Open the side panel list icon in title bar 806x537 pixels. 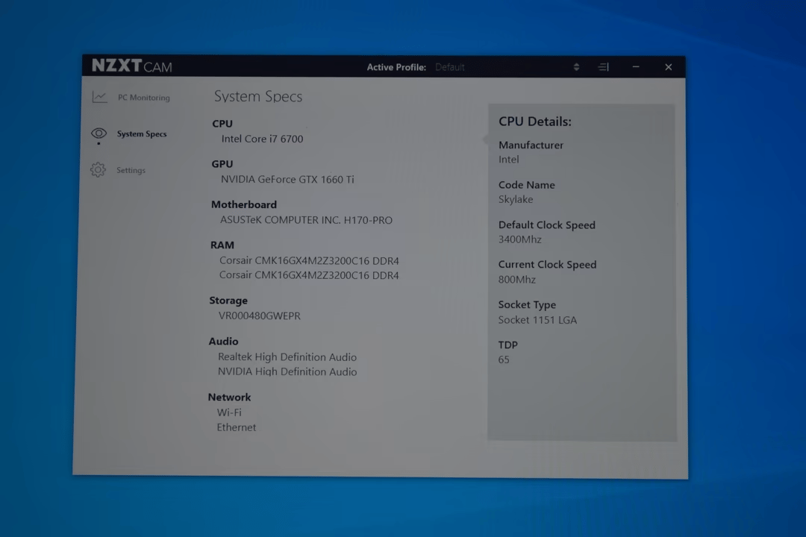[x=604, y=67]
